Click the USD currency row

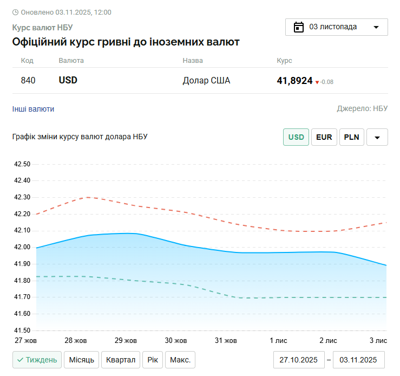pyautogui.click(x=200, y=81)
